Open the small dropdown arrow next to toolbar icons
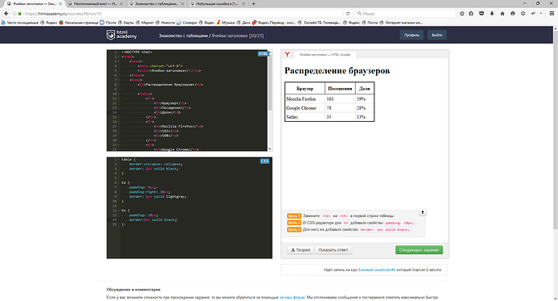The image size is (558, 301). point(541,14)
